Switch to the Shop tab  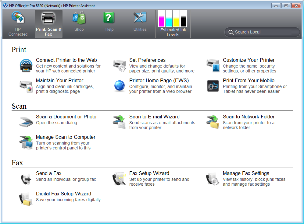(x=79, y=22)
